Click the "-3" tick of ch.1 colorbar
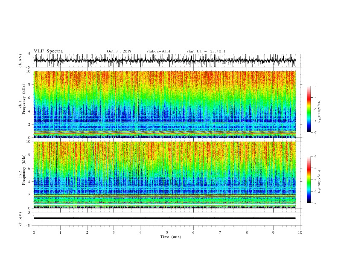Screen dimensions: 338x261 click(315, 86)
